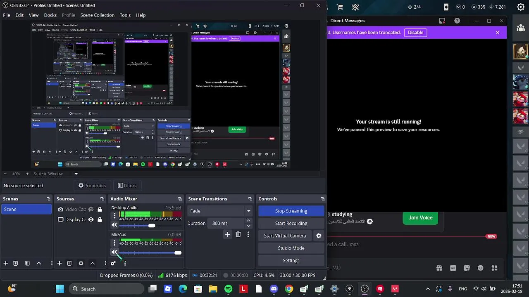Screen dimensions: 529x297
Task: Open the source Filters button
Action: coord(127,186)
